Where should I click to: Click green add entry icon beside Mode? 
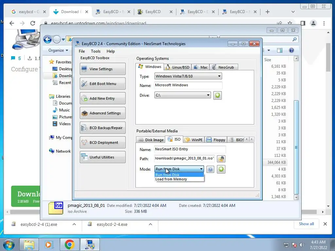pos(221,169)
